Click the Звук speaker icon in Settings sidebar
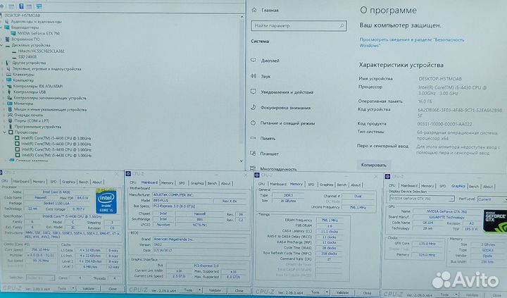This screenshot has height=298, width=507. [x=254, y=76]
